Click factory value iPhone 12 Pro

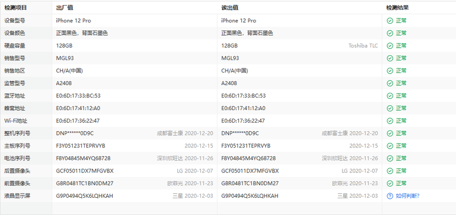(x=73, y=21)
